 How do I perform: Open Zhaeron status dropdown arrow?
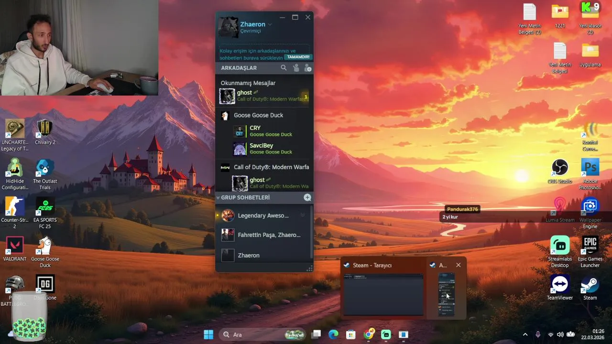pos(270,24)
